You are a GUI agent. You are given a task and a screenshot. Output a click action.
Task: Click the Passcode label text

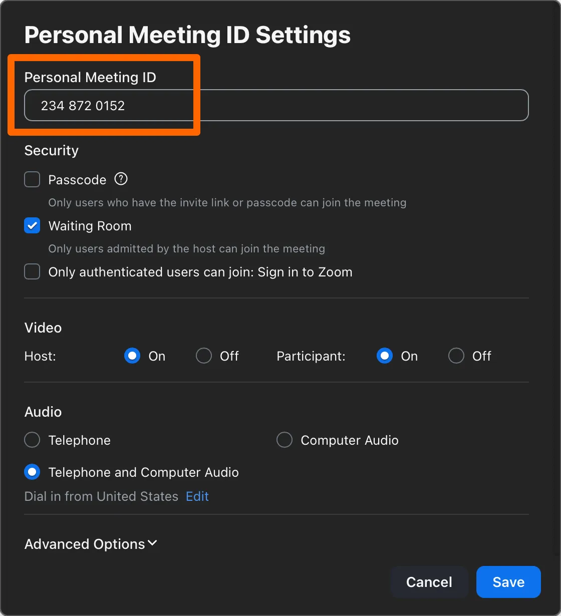click(x=78, y=180)
